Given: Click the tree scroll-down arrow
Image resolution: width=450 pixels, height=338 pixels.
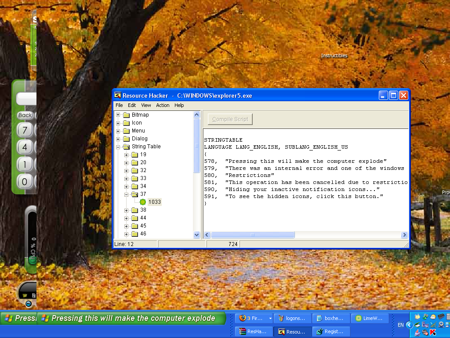Looking at the screenshot, I should (196, 235).
